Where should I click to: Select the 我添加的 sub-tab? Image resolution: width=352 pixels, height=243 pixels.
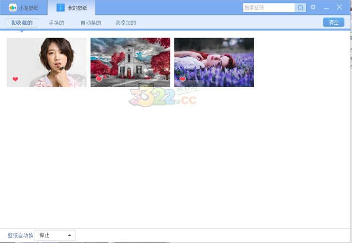coord(125,23)
